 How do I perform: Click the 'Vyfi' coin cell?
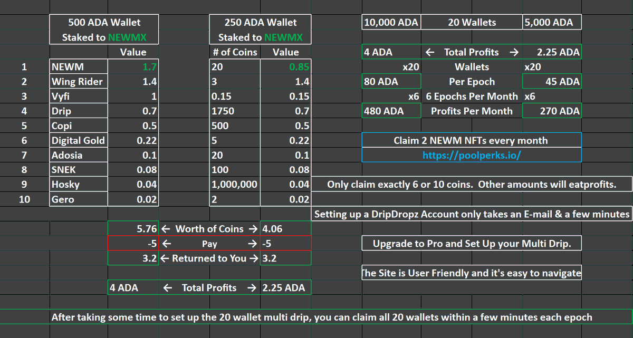[79, 96]
